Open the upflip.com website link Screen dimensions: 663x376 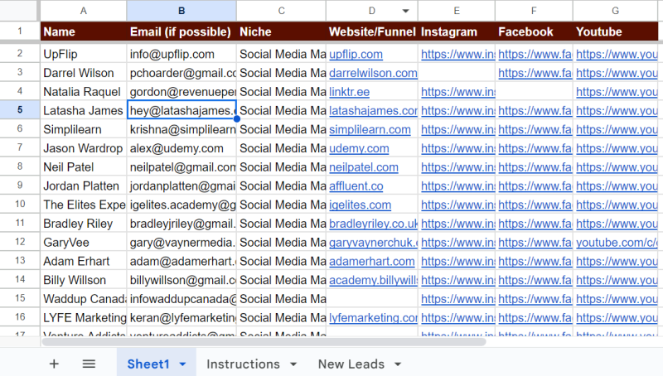(x=356, y=55)
